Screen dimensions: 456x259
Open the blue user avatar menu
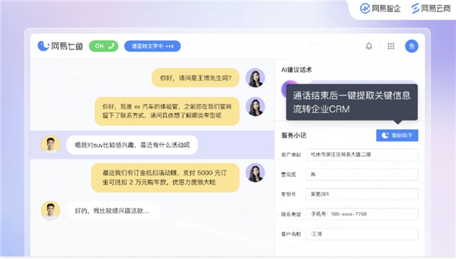412,46
